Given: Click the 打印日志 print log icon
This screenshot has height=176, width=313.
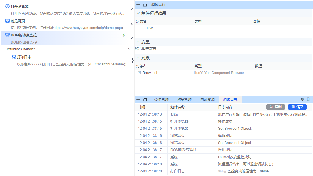Looking at the screenshot, I should pyautogui.click(x=13, y=57).
